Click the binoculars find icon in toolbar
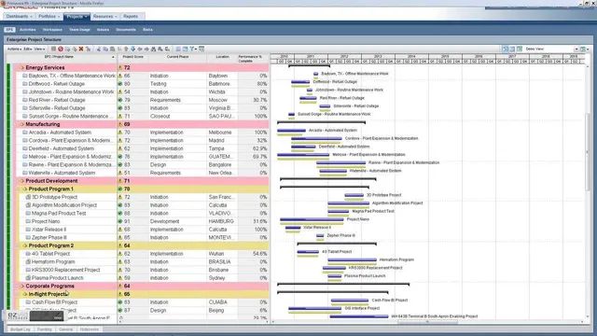The height and width of the screenshot is (336, 597). [x=153, y=49]
